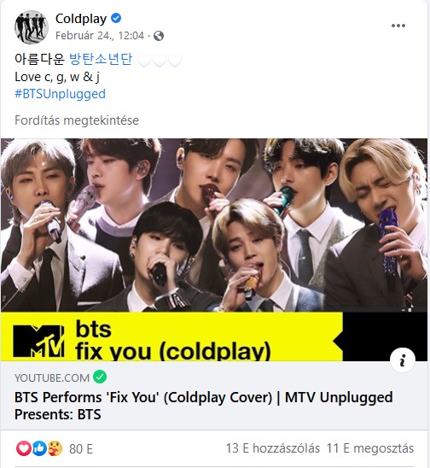430x468 pixels.
Task: Click the green verified checkmark by YOUTUBE.COM
Action: 100,377
